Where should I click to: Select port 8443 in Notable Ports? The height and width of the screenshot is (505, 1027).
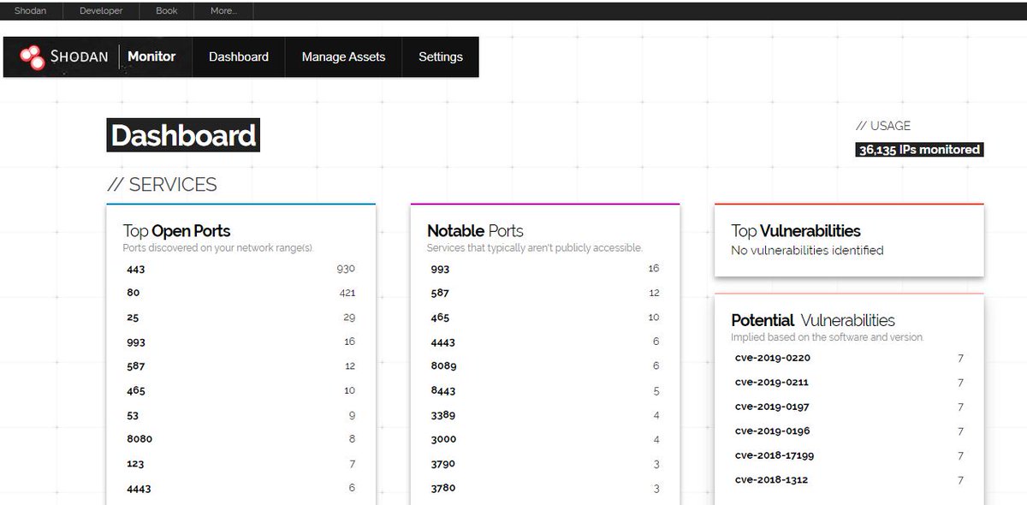(443, 390)
